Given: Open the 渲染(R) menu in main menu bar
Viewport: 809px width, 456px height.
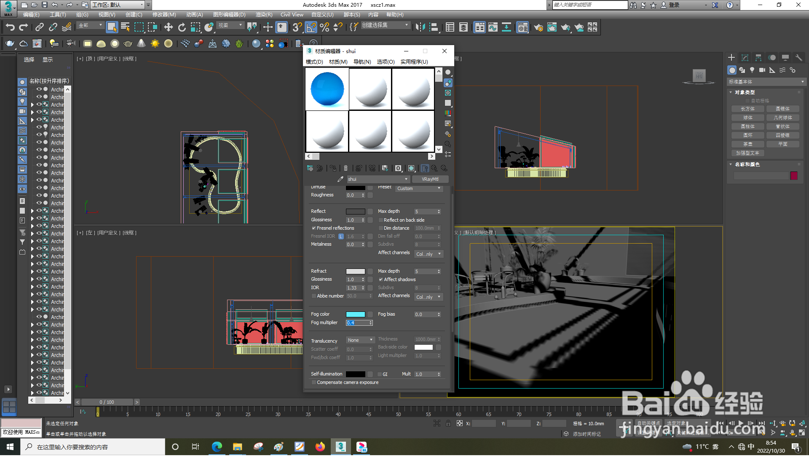Looking at the screenshot, I should (x=264, y=15).
